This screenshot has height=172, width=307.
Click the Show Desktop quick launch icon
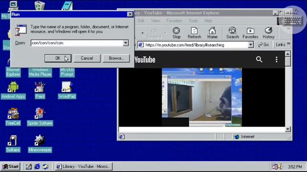click(x=29, y=167)
